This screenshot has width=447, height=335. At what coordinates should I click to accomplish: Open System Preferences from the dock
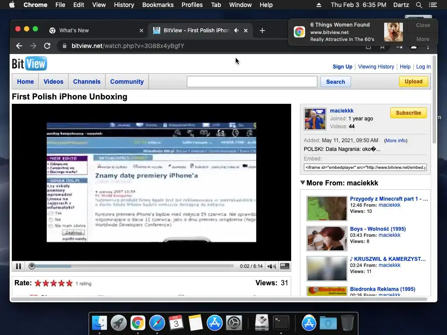coord(234,323)
